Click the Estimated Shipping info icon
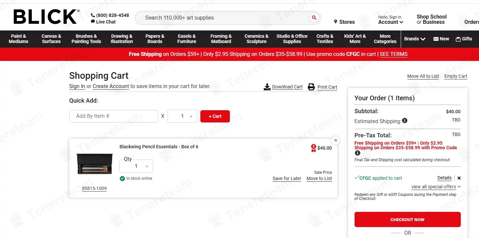 coord(405,121)
